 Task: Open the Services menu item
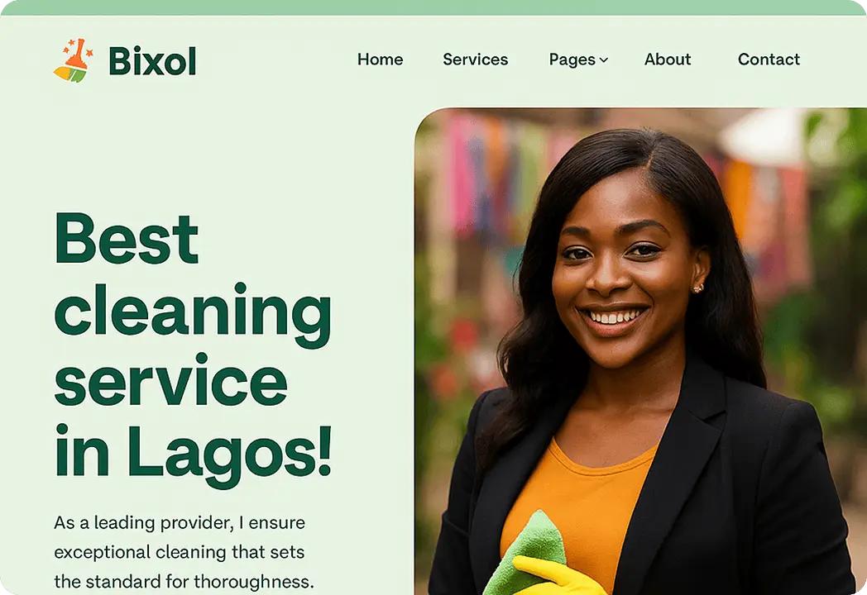(x=475, y=59)
